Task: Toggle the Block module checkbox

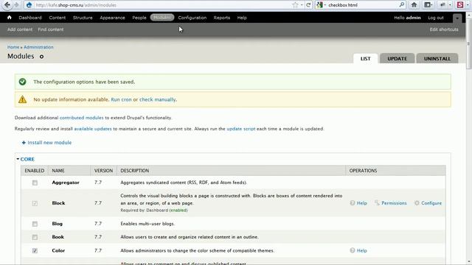Action: click(35, 203)
